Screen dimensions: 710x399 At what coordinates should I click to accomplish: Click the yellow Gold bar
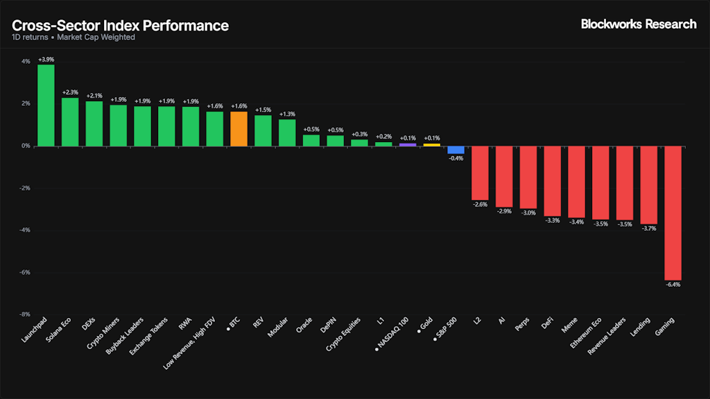[x=431, y=145]
